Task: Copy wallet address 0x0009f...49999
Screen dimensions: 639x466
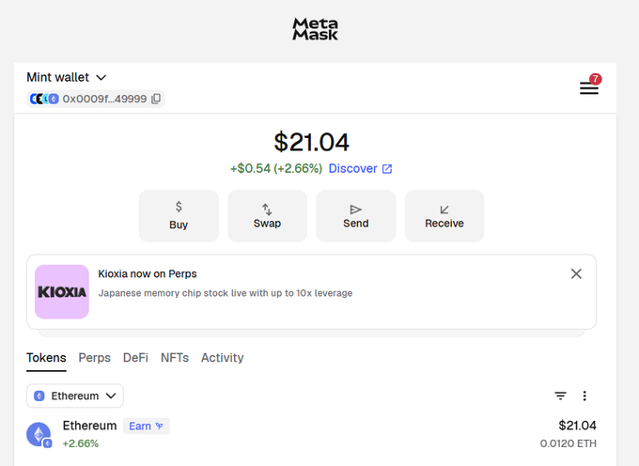Action: pos(156,99)
